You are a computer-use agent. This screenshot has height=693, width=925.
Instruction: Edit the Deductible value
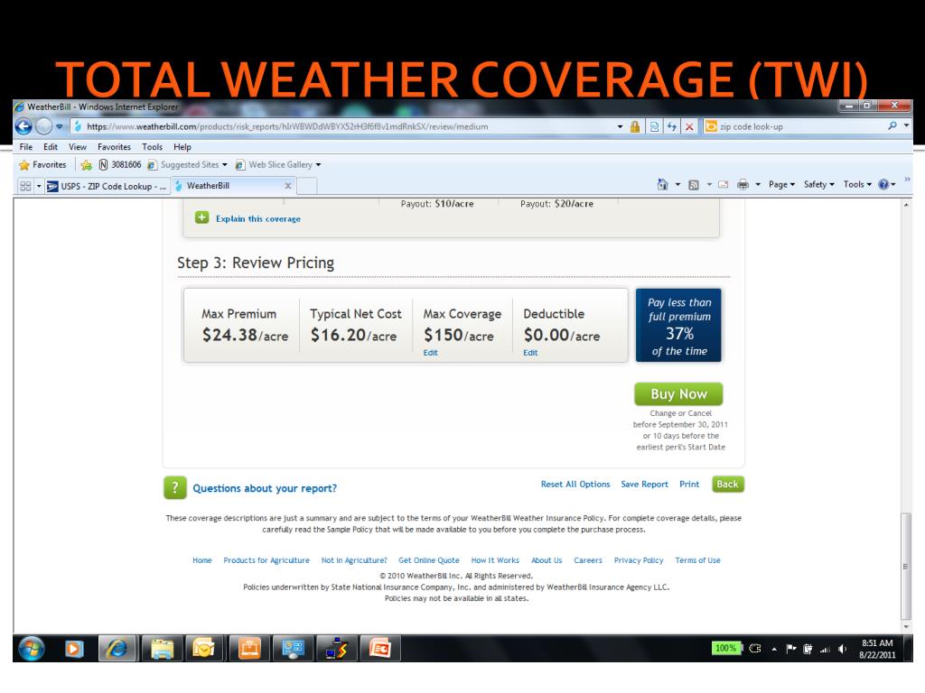(530, 353)
